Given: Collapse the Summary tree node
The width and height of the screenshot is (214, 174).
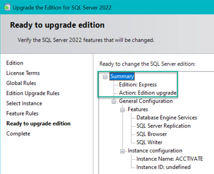Looking at the screenshot, I should (x=105, y=77).
